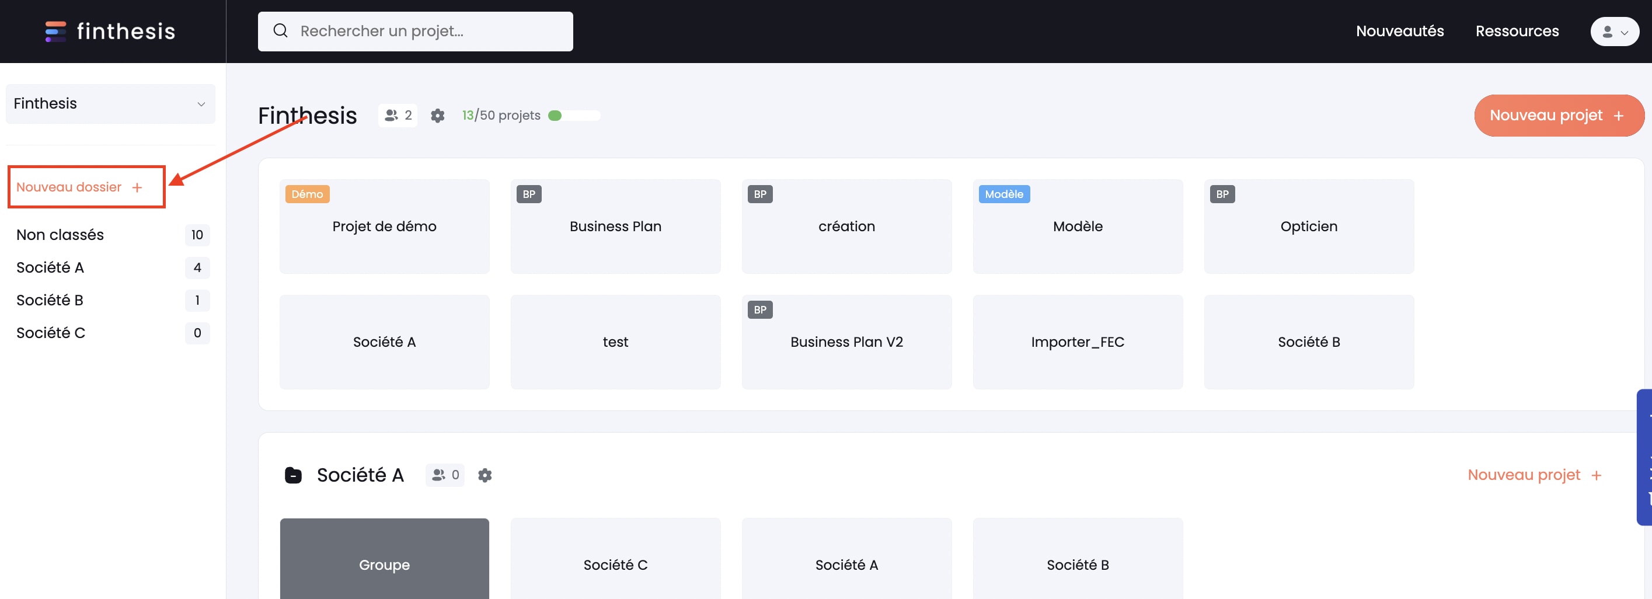Image resolution: width=1652 pixels, height=599 pixels.
Task: Click the orange Nouveau projet button
Action: (x=1559, y=116)
